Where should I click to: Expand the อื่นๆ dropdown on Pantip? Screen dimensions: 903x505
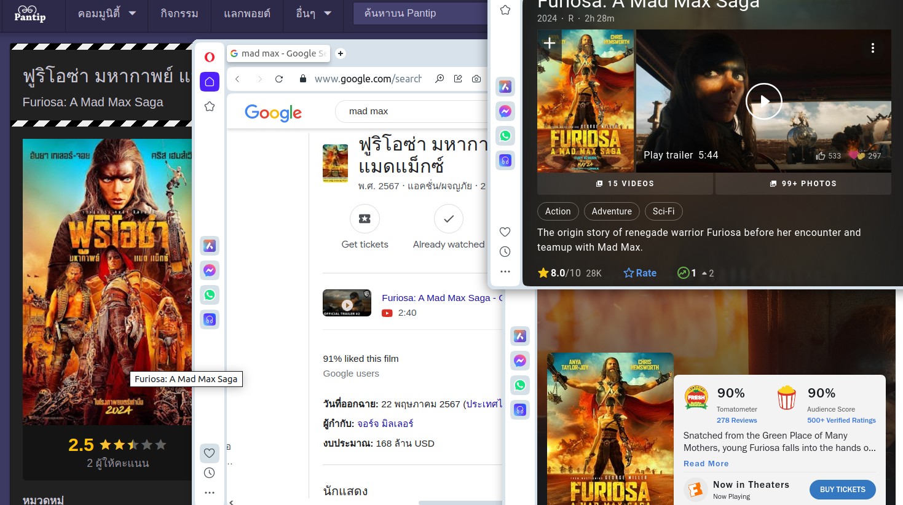(x=313, y=13)
